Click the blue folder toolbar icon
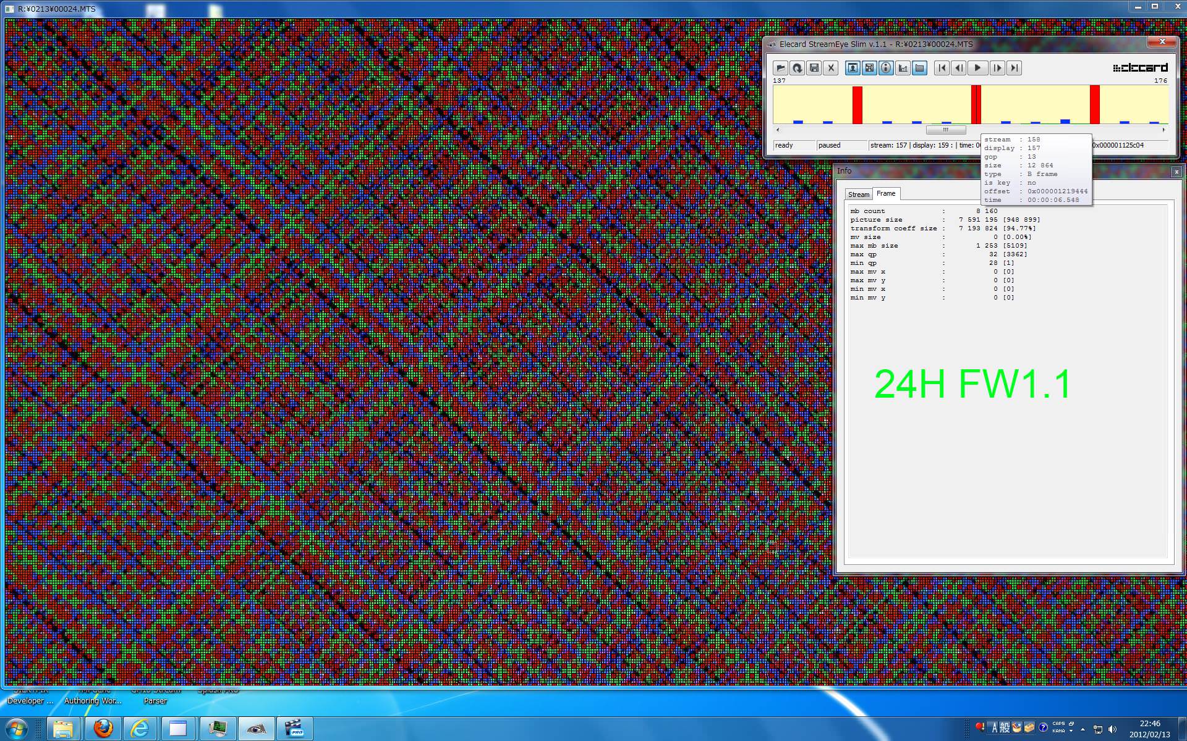Image resolution: width=1187 pixels, height=741 pixels. [919, 68]
